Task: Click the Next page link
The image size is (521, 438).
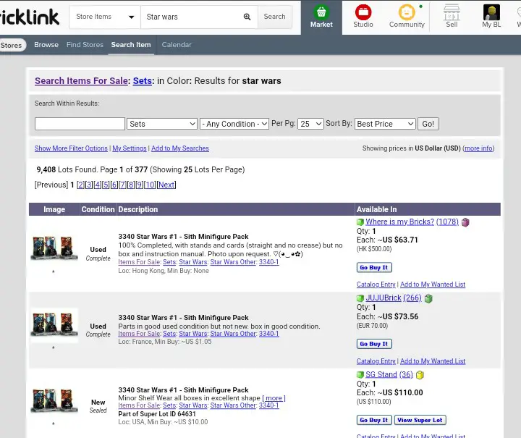Action: click(166, 185)
